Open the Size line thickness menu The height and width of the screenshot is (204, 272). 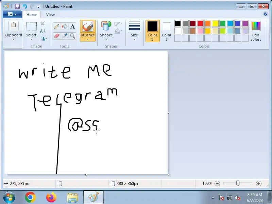(x=134, y=31)
